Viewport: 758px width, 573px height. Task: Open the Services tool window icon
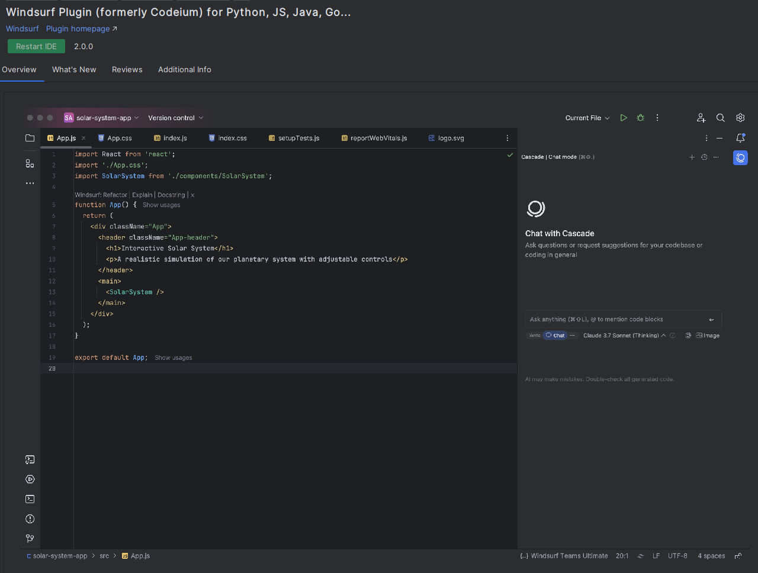pyautogui.click(x=30, y=479)
